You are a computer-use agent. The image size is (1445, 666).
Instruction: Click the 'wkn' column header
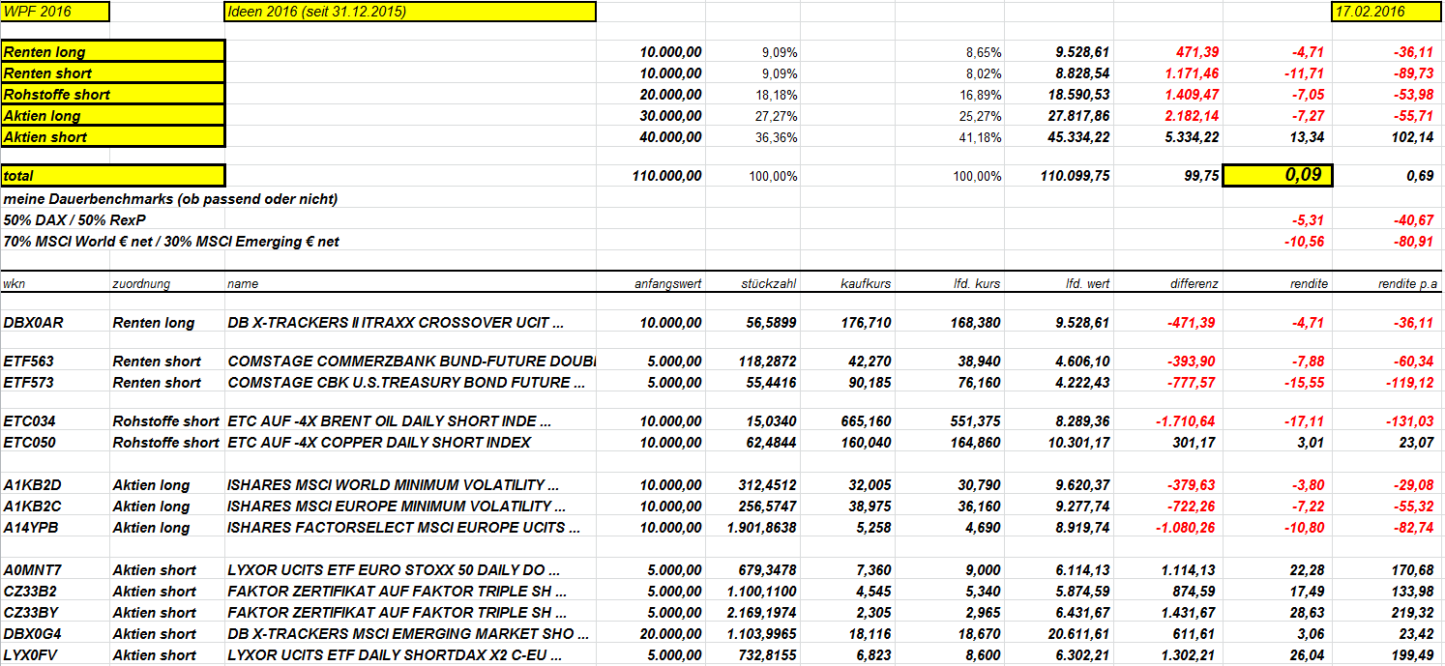point(15,284)
